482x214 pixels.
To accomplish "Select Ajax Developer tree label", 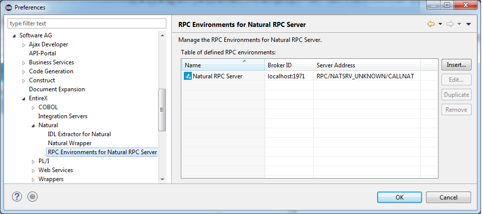I will pos(48,44).
